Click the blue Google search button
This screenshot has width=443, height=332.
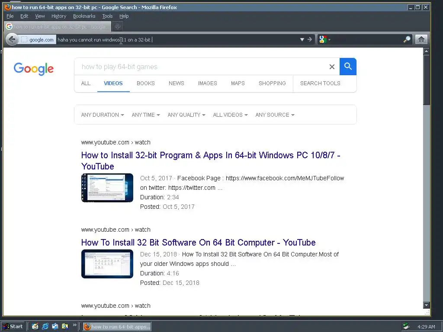(348, 67)
